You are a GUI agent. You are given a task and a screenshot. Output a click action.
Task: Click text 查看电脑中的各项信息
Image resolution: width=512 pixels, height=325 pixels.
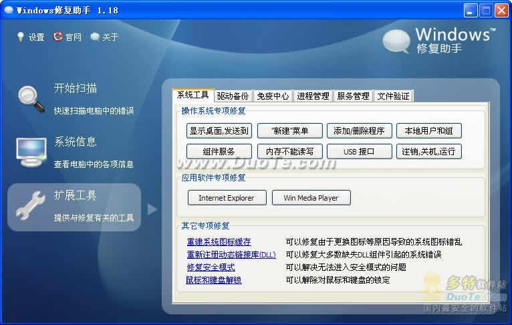coord(94,165)
